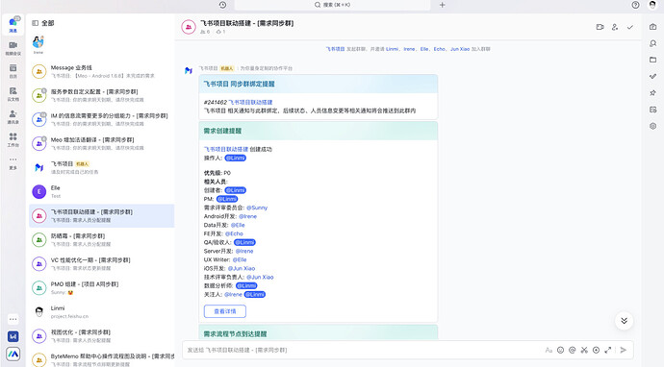
Task: Click the checkmark done icon in chat header
Action: (x=630, y=27)
